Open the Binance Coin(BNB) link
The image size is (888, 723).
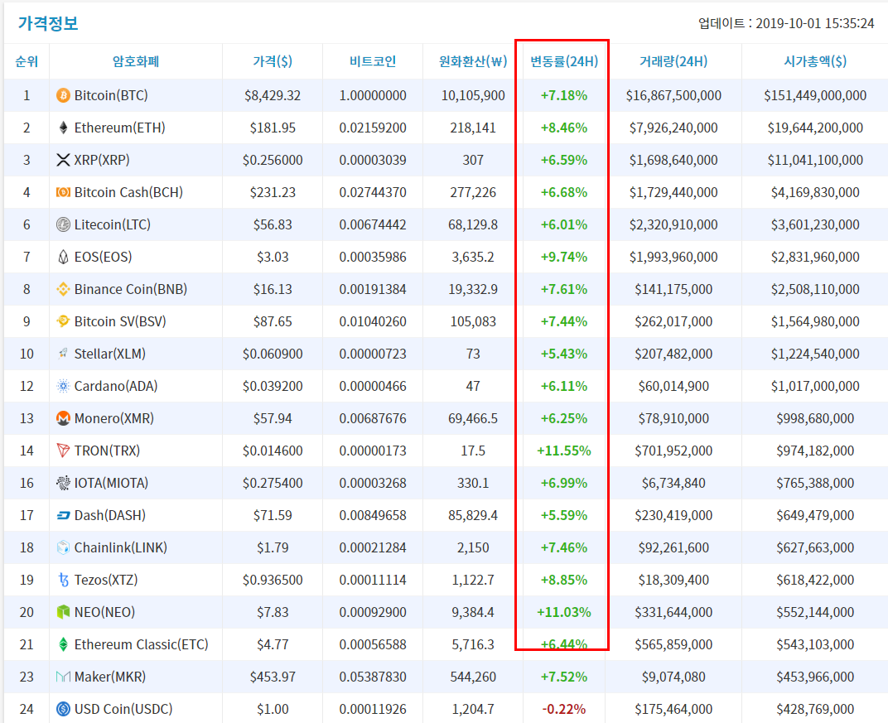click(131, 289)
